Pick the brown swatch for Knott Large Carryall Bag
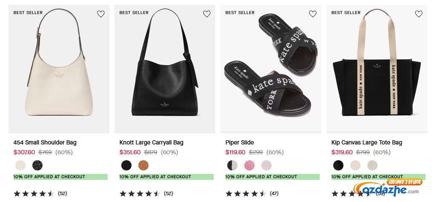 (x=143, y=165)
